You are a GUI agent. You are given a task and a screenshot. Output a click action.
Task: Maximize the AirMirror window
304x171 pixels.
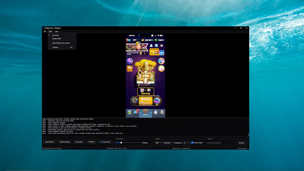[241, 28]
